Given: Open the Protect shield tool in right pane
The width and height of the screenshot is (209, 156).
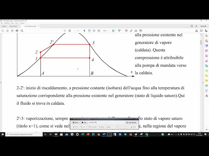Looking at the screenshot, I should (206, 91).
